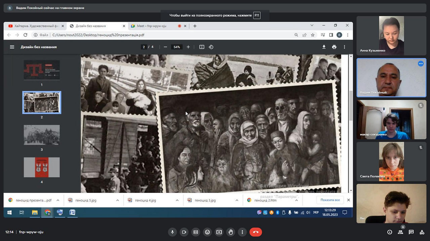Select page 4 thumbnail in sidebar
This screenshot has width=430, height=241.
click(x=42, y=167)
